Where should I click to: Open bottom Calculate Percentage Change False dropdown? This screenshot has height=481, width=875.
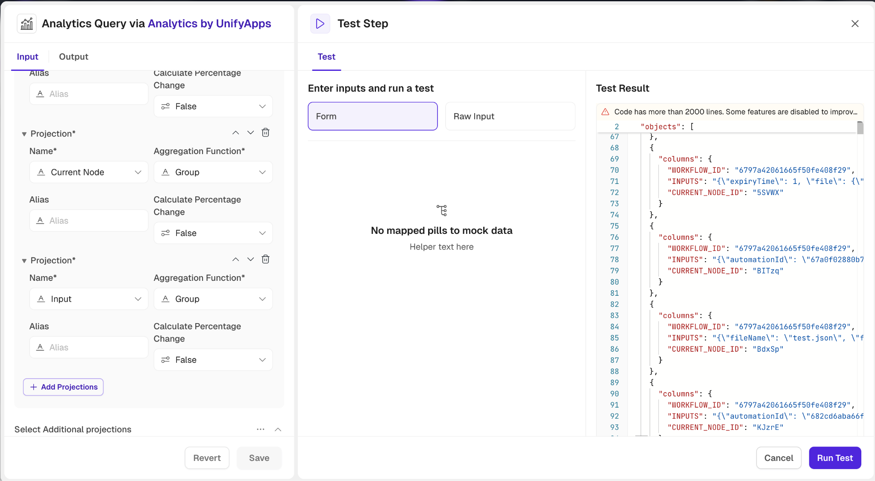tap(213, 360)
